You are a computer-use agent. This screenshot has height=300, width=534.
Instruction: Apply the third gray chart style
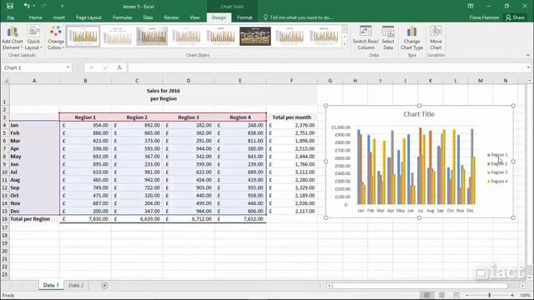(x=152, y=36)
